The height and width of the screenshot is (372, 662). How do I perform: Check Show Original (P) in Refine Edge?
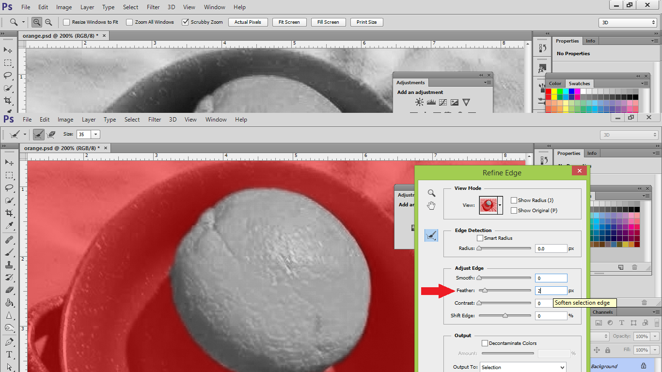(x=514, y=210)
